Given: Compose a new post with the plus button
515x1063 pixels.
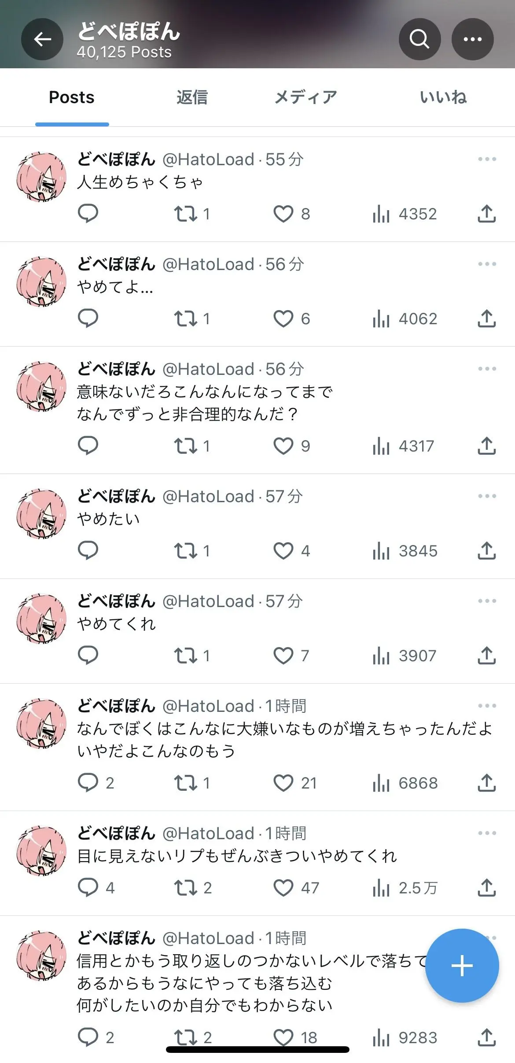Looking at the screenshot, I should tap(462, 966).
